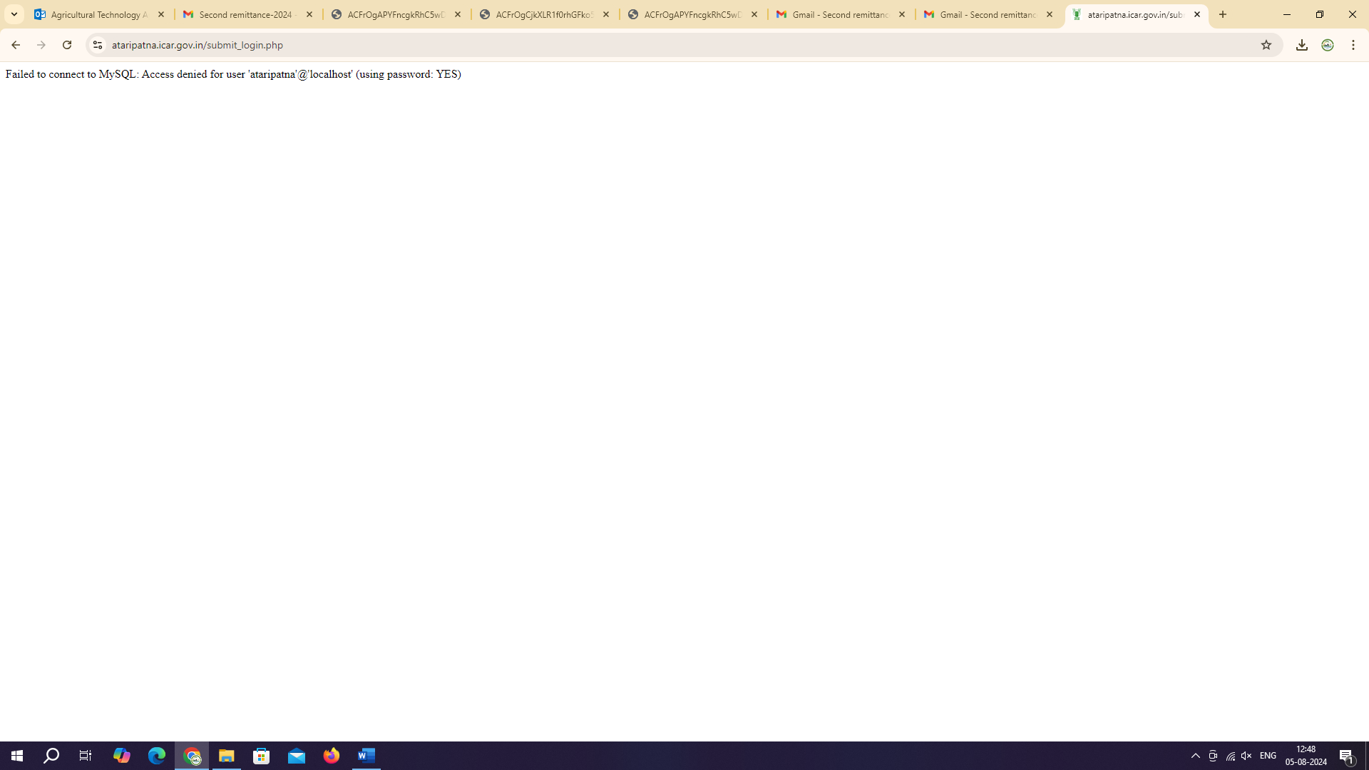Select the MySQL access denied error text
The width and height of the screenshot is (1369, 770).
pyautogui.click(x=233, y=74)
